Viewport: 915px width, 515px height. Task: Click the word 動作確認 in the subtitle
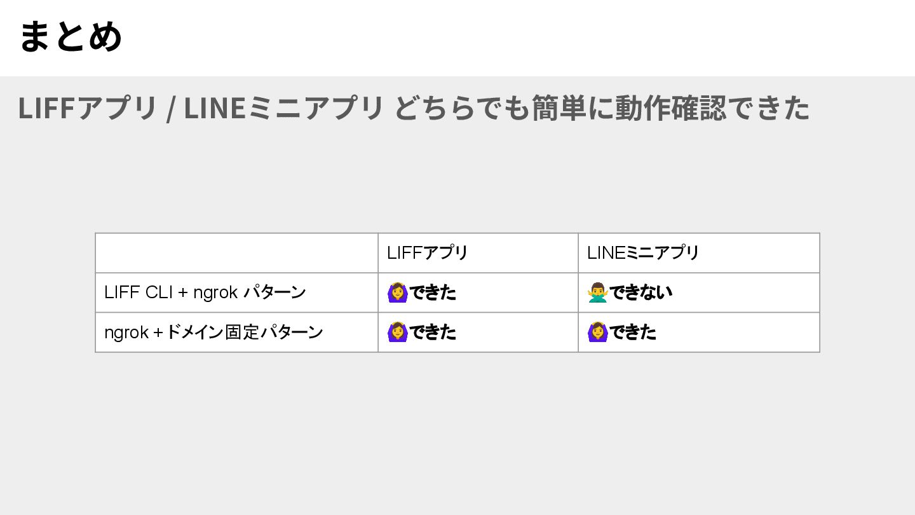[x=663, y=108]
